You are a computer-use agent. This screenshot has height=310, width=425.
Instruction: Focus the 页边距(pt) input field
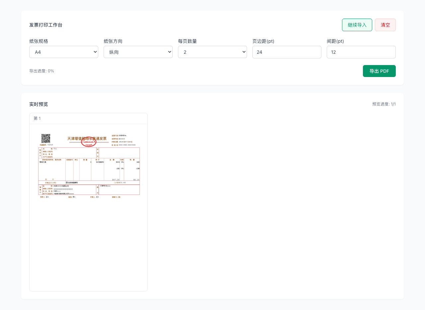[x=287, y=52]
